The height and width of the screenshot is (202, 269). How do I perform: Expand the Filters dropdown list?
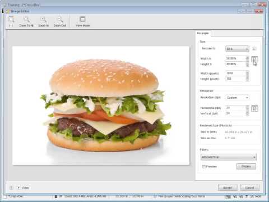[x=229, y=157]
